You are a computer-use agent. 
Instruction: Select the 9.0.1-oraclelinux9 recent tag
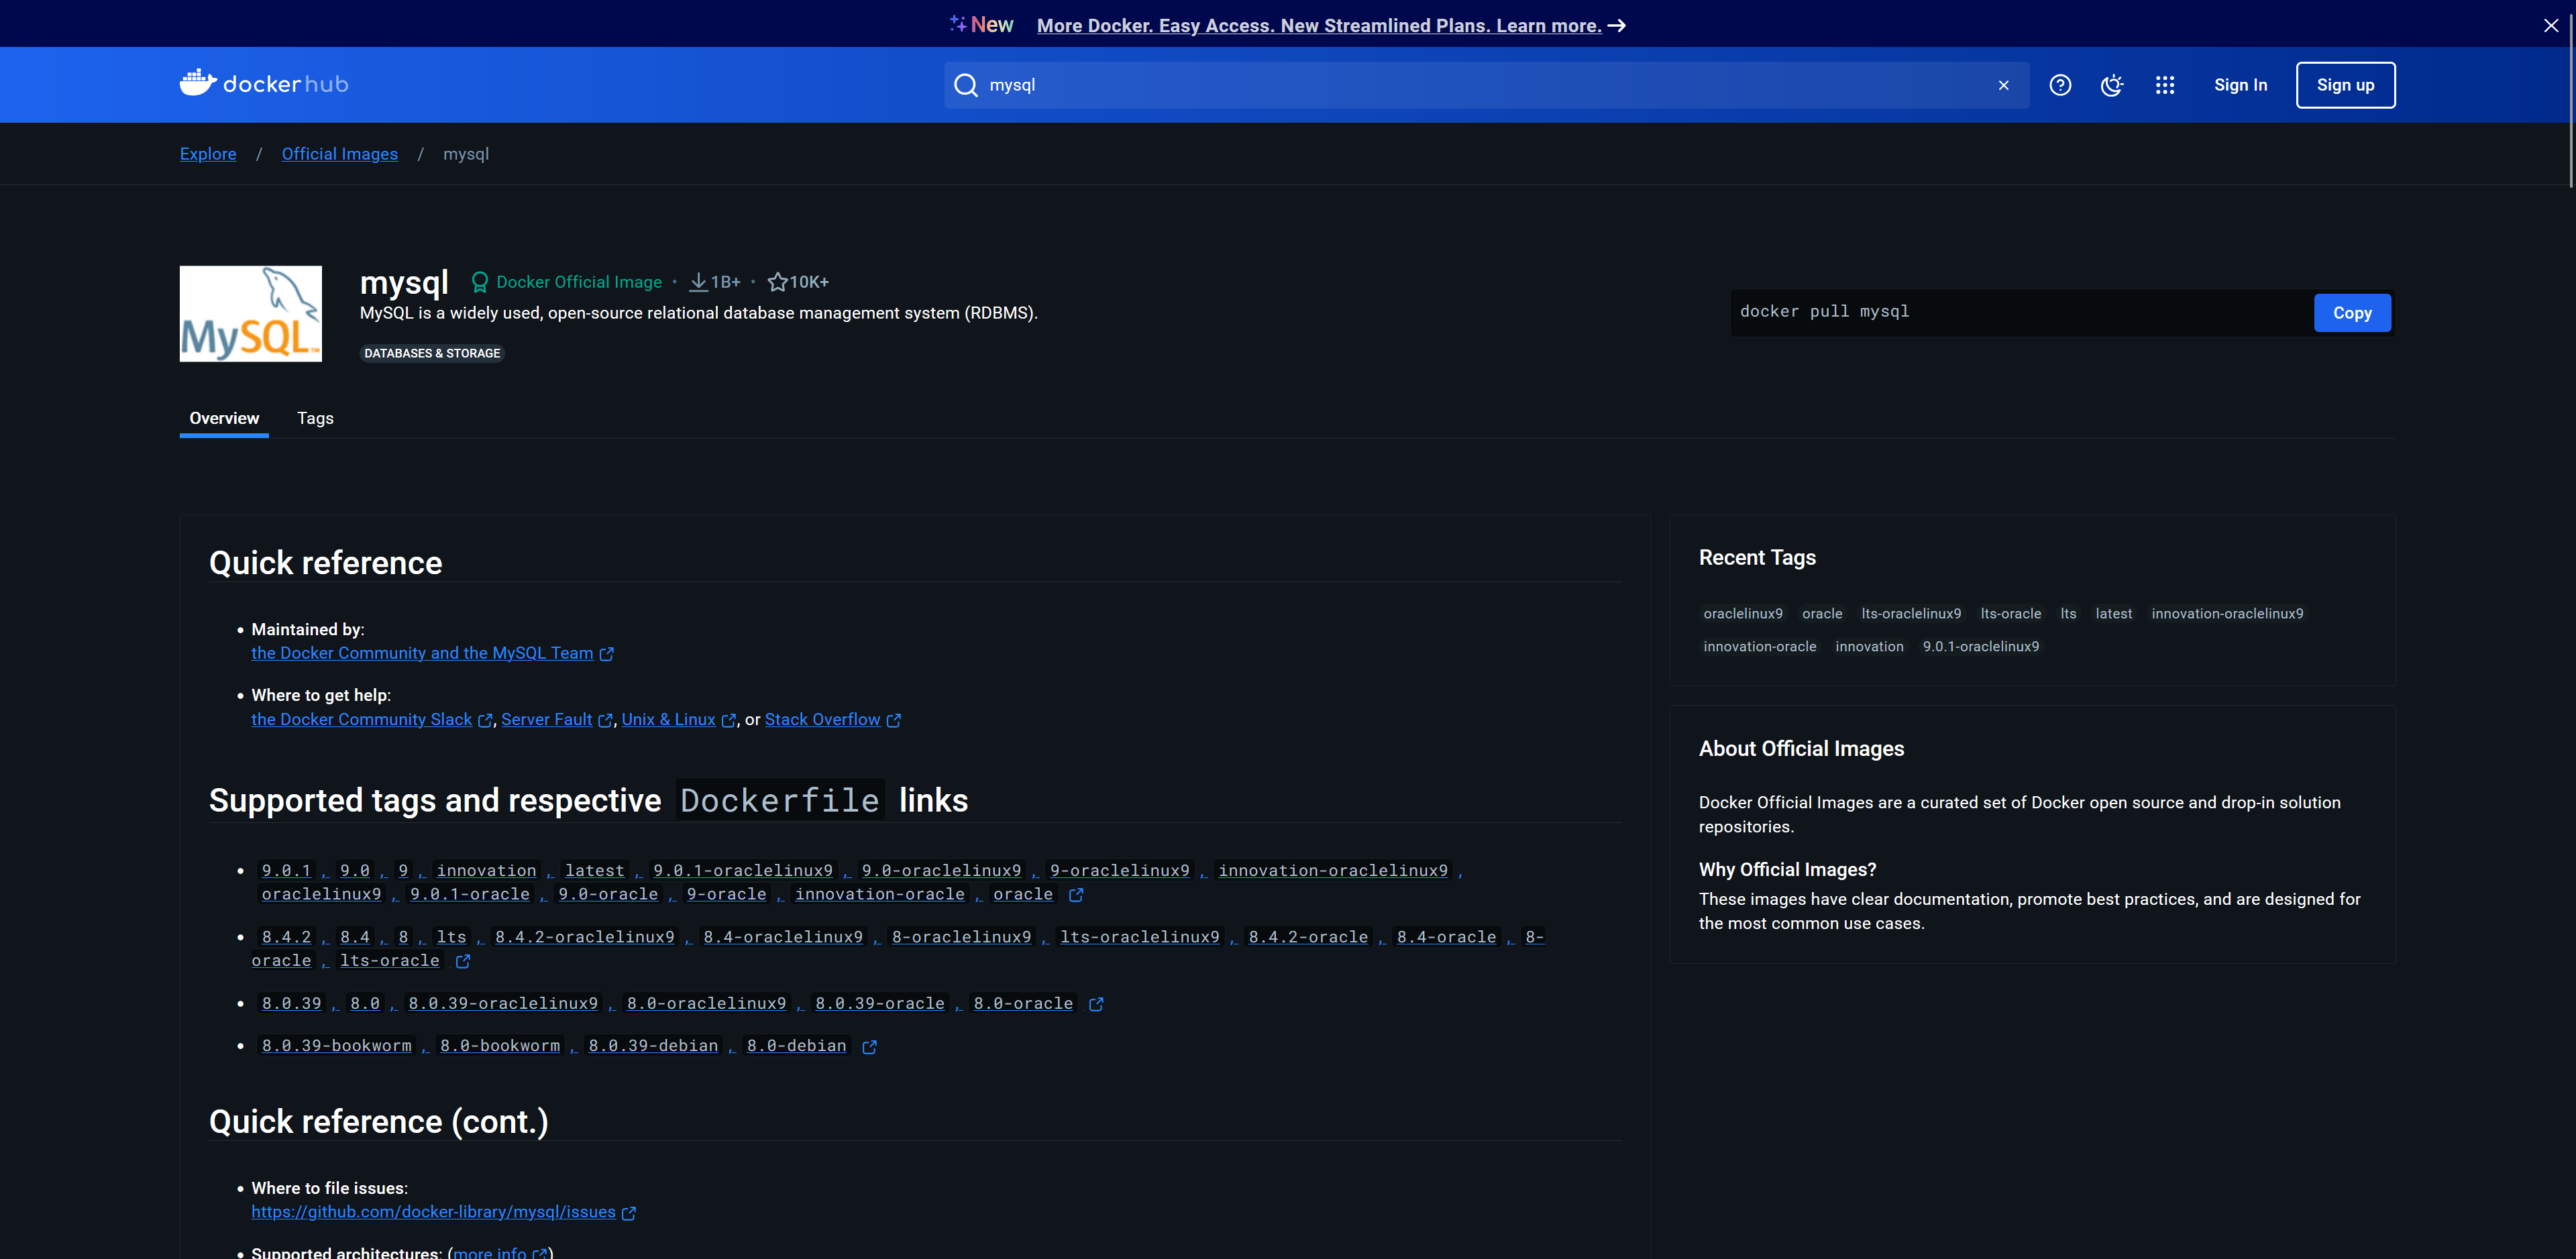[1981, 647]
